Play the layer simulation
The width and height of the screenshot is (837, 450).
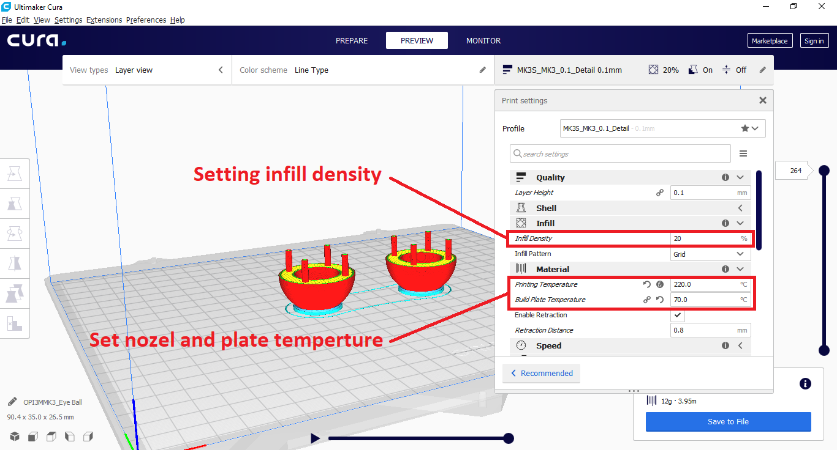pos(315,438)
